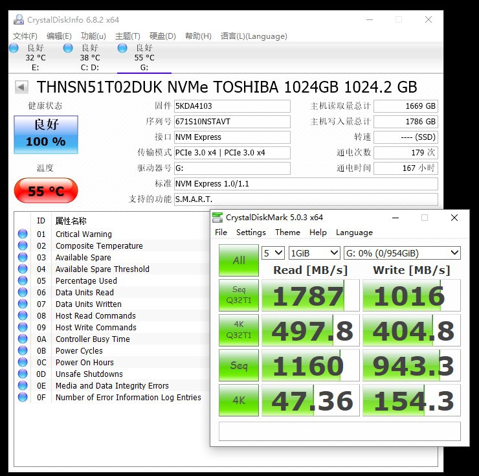Click status orb for Media and Data Integrity Errors
Image resolution: width=479 pixels, height=476 pixels.
point(23,385)
